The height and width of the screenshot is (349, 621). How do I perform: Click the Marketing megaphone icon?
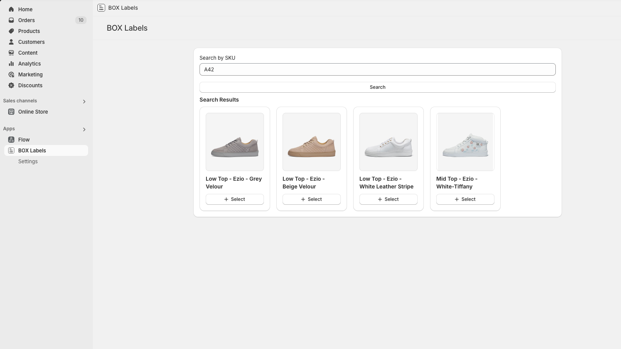click(x=11, y=74)
